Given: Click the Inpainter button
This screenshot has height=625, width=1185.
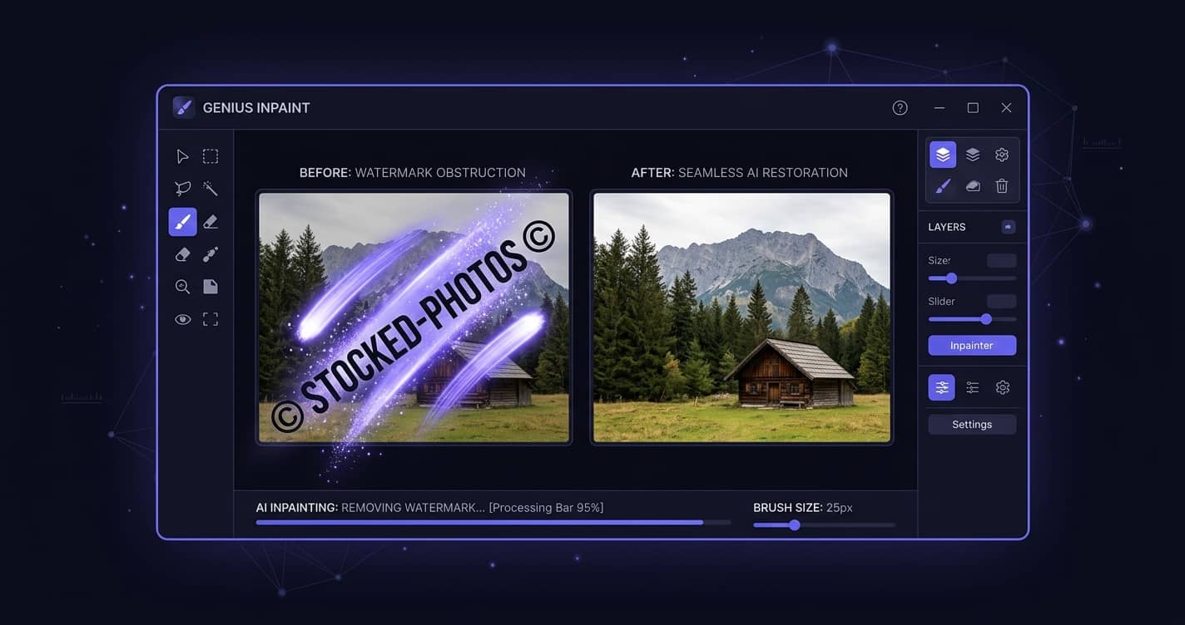Looking at the screenshot, I should click(x=971, y=345).
